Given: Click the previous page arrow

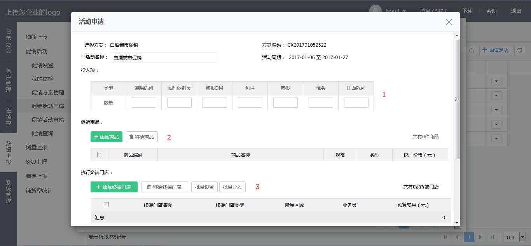Looking at the screenshot, I should (x=457, y=237).
